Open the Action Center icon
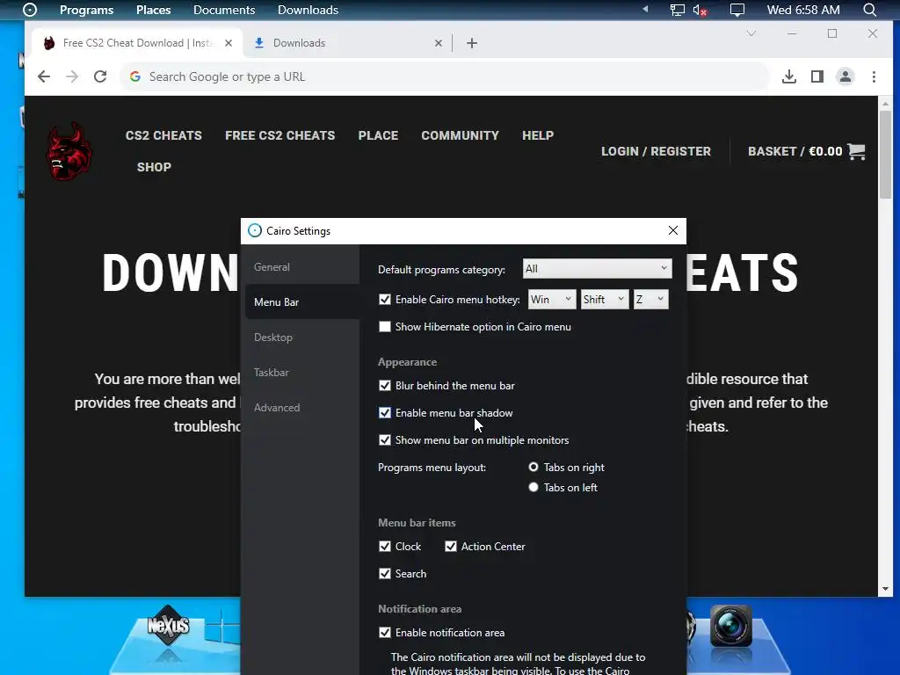Screen dimensions: 900x675 (737, 10)
